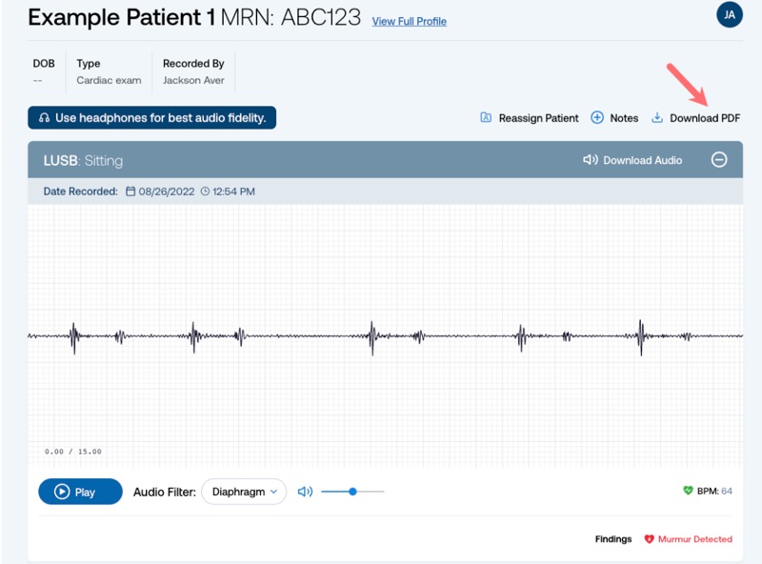Click the JA user avatar icon
The image size is (762, 564).
pos(729,14)
